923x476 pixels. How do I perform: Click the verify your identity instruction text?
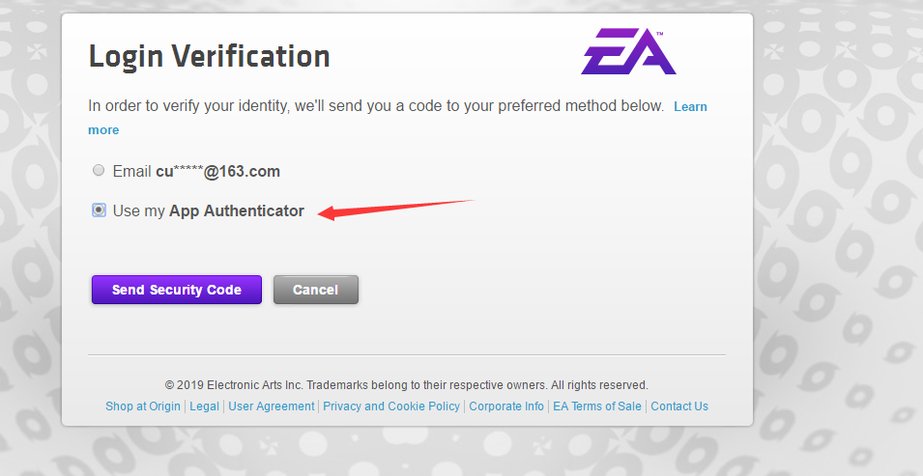[375, 106]
